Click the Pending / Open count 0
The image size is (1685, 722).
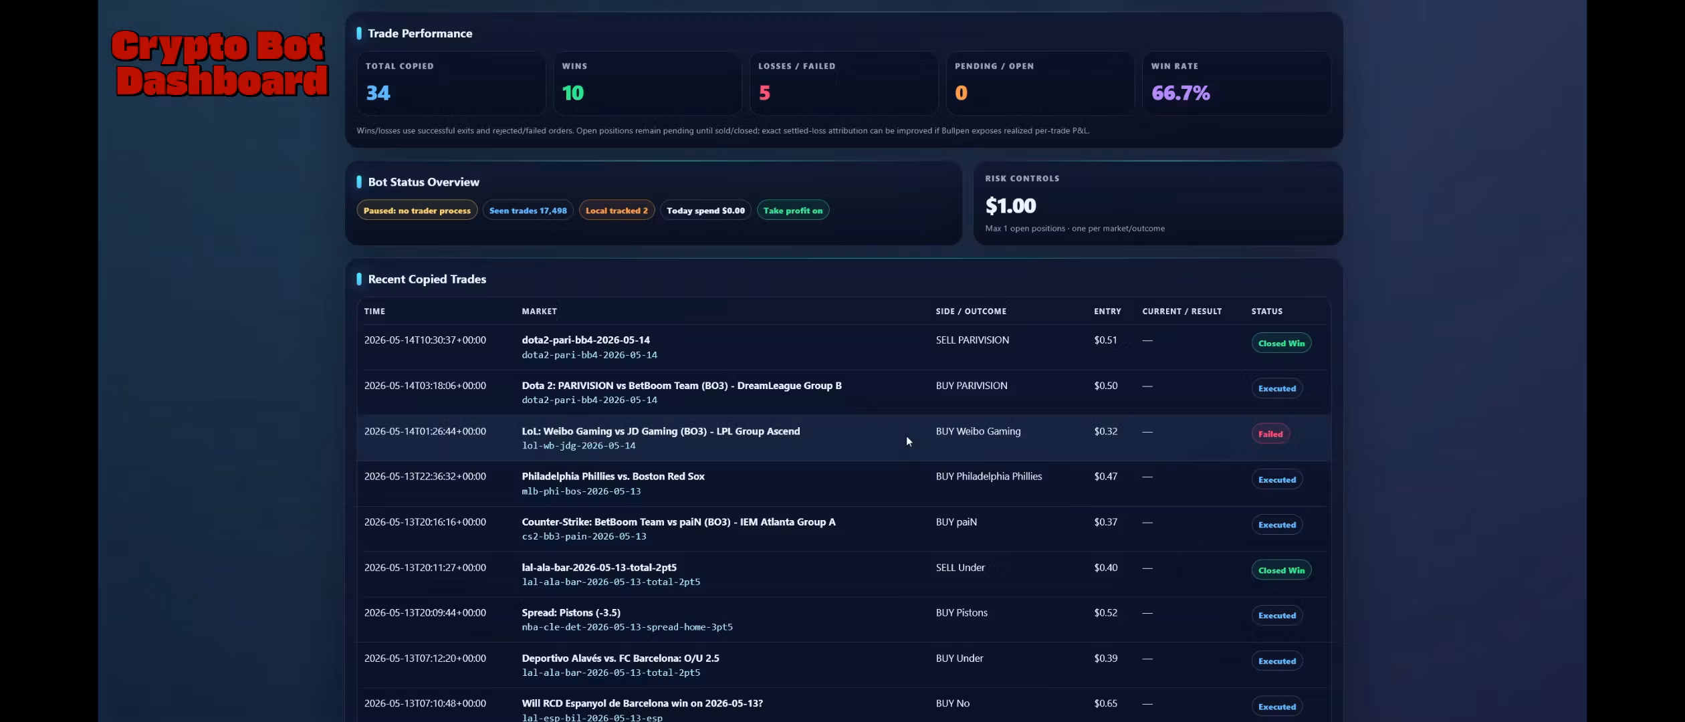(x=961, y=93)
